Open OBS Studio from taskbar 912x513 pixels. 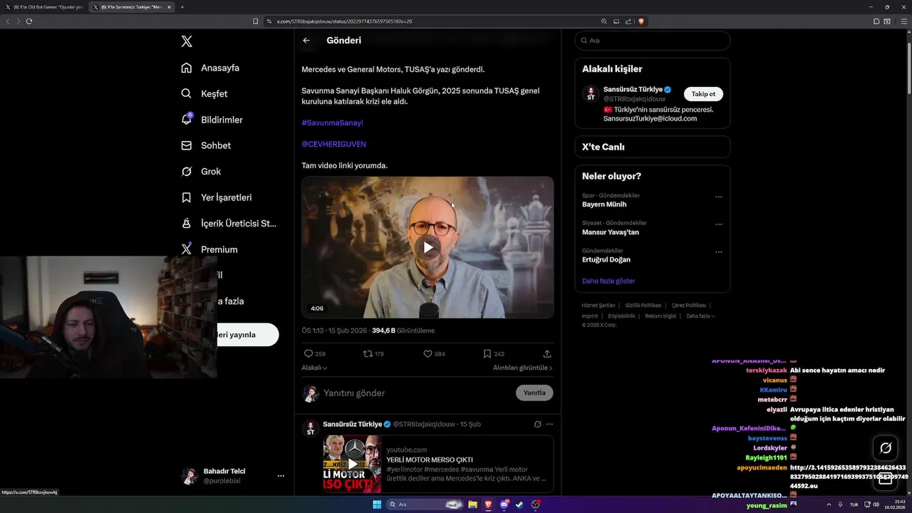536,504
